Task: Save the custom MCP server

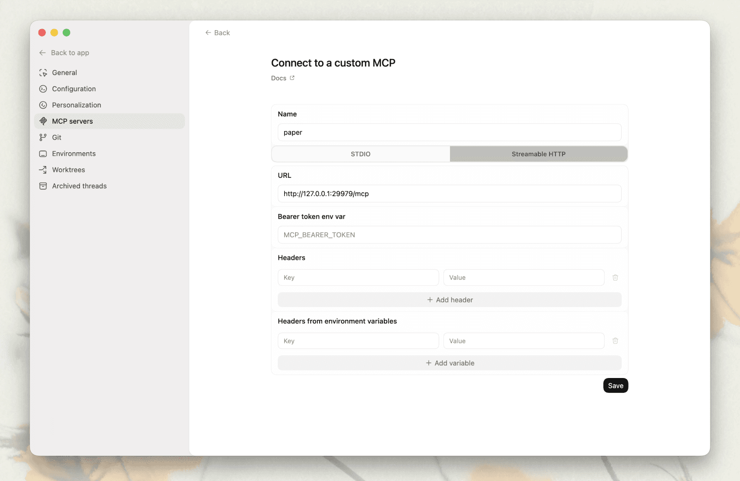Action: click(x=616, y=385)
